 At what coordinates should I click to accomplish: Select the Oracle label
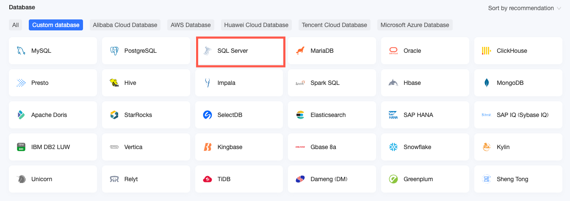(x=412, y=51)
